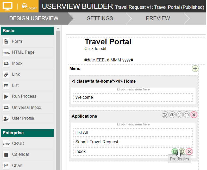Click the Applications category title

coord(84,116)
